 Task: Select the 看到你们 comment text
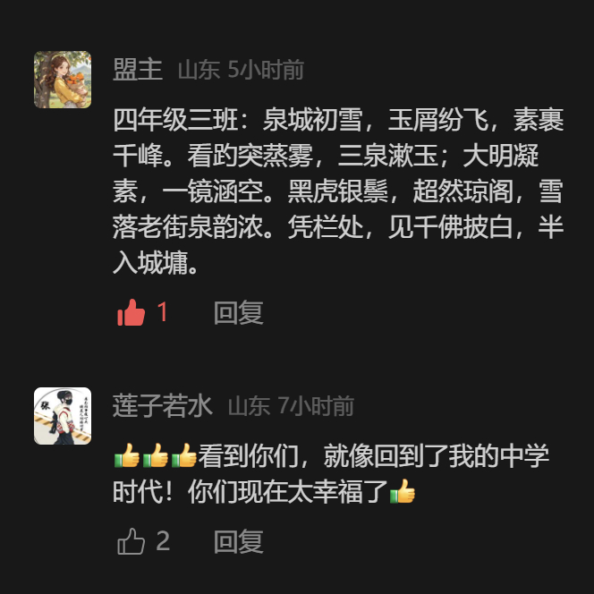coord(331,474)
